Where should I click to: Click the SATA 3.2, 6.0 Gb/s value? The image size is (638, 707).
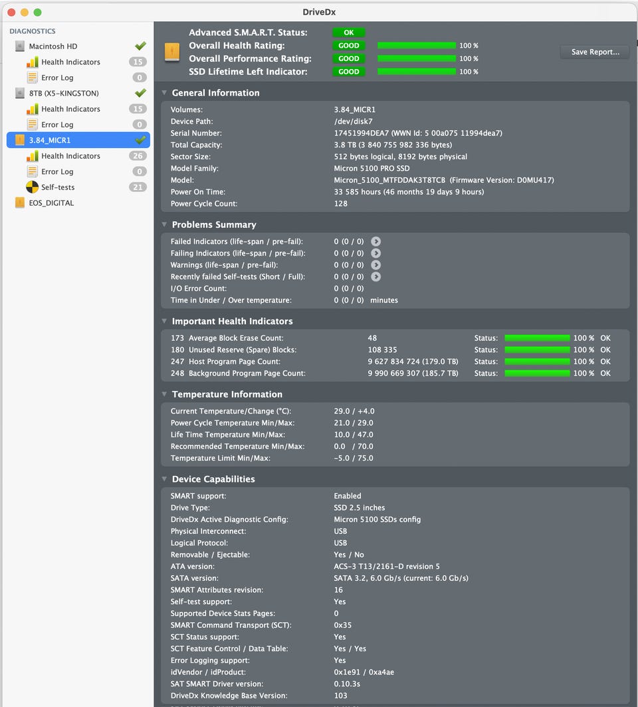pyautogui.click(x=401, y=578)
